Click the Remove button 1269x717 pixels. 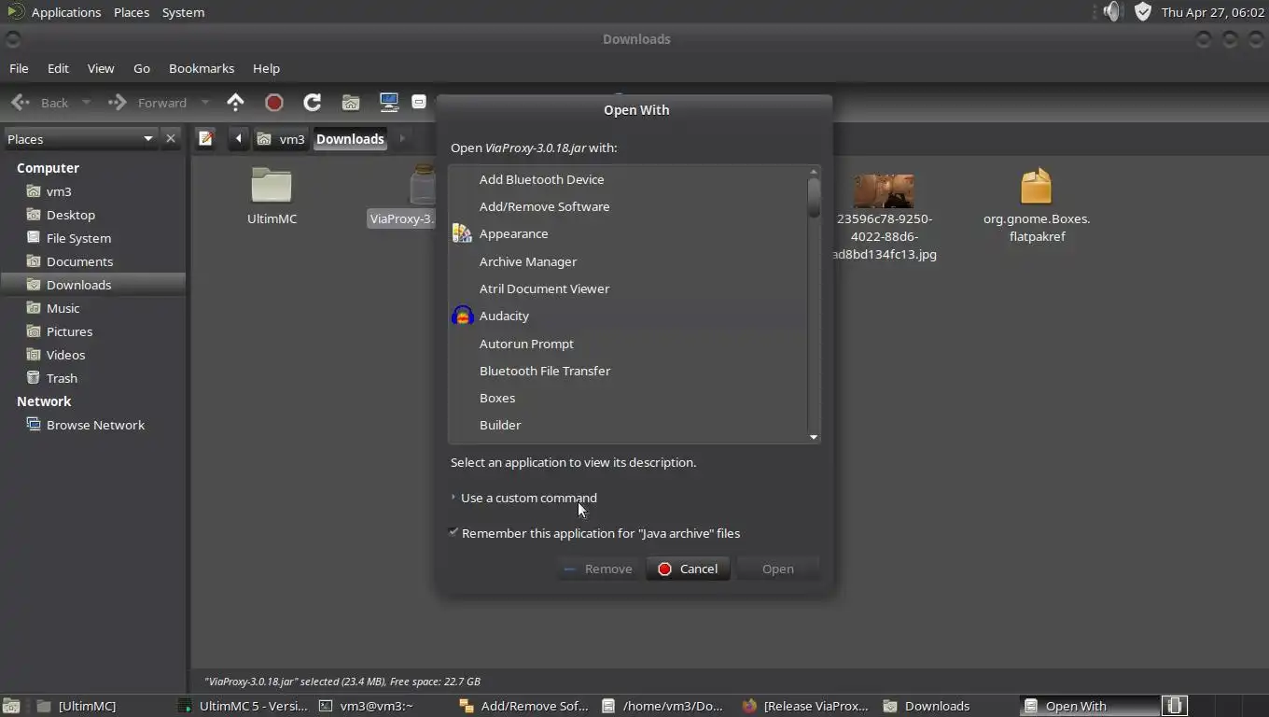[x=598, y=569]
